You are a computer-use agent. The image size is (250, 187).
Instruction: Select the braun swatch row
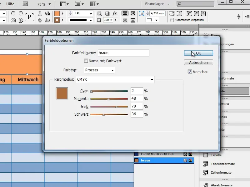[x=164, y=160]
